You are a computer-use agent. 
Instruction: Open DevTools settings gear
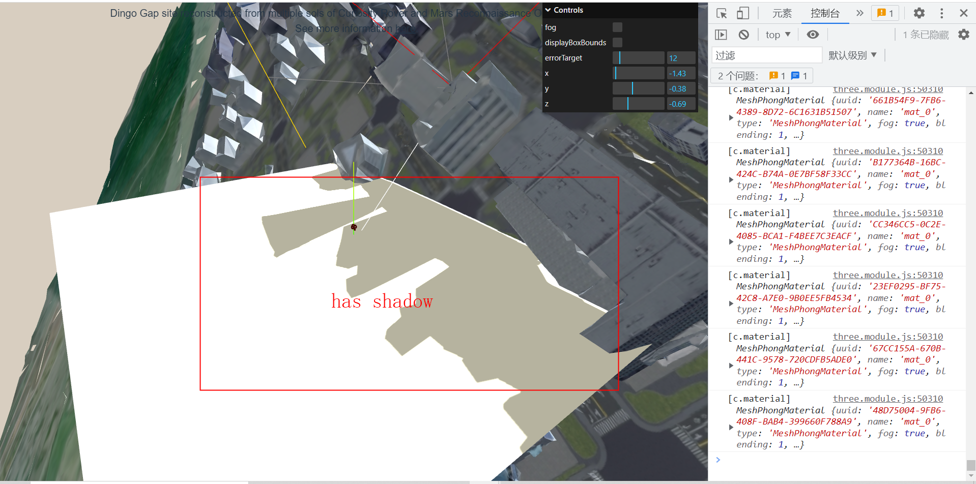point(918,13)
